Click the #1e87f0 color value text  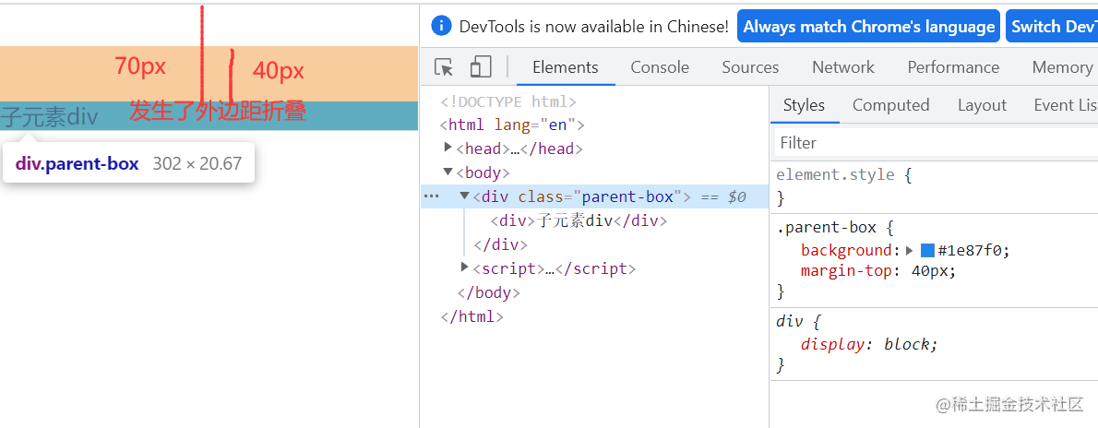pyautogui.click(x=972, y=251)
